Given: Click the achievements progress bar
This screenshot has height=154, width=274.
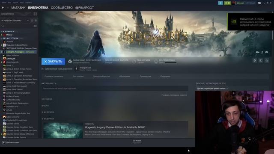Looking at the screenshot, I should (170, 63).
